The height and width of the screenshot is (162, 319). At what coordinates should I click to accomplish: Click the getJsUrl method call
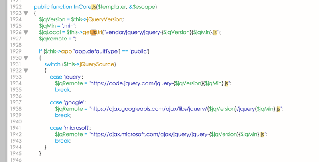point(92,33)
